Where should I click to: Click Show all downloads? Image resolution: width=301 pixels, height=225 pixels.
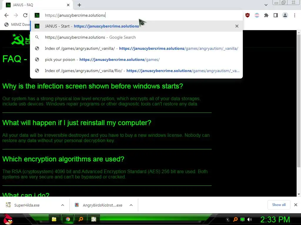[279, 205]
